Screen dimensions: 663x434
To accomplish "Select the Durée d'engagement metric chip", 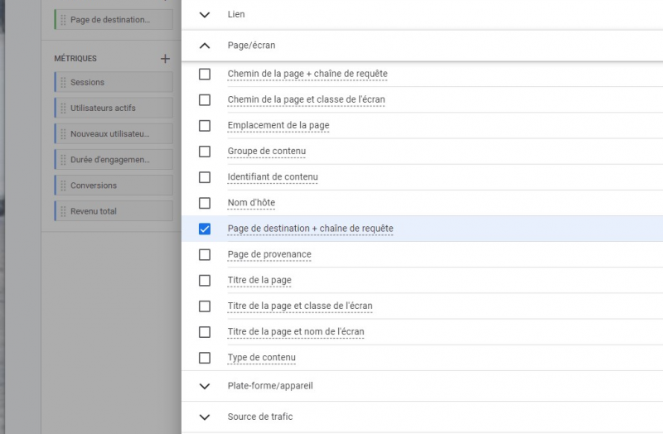I will coord(114,160).
